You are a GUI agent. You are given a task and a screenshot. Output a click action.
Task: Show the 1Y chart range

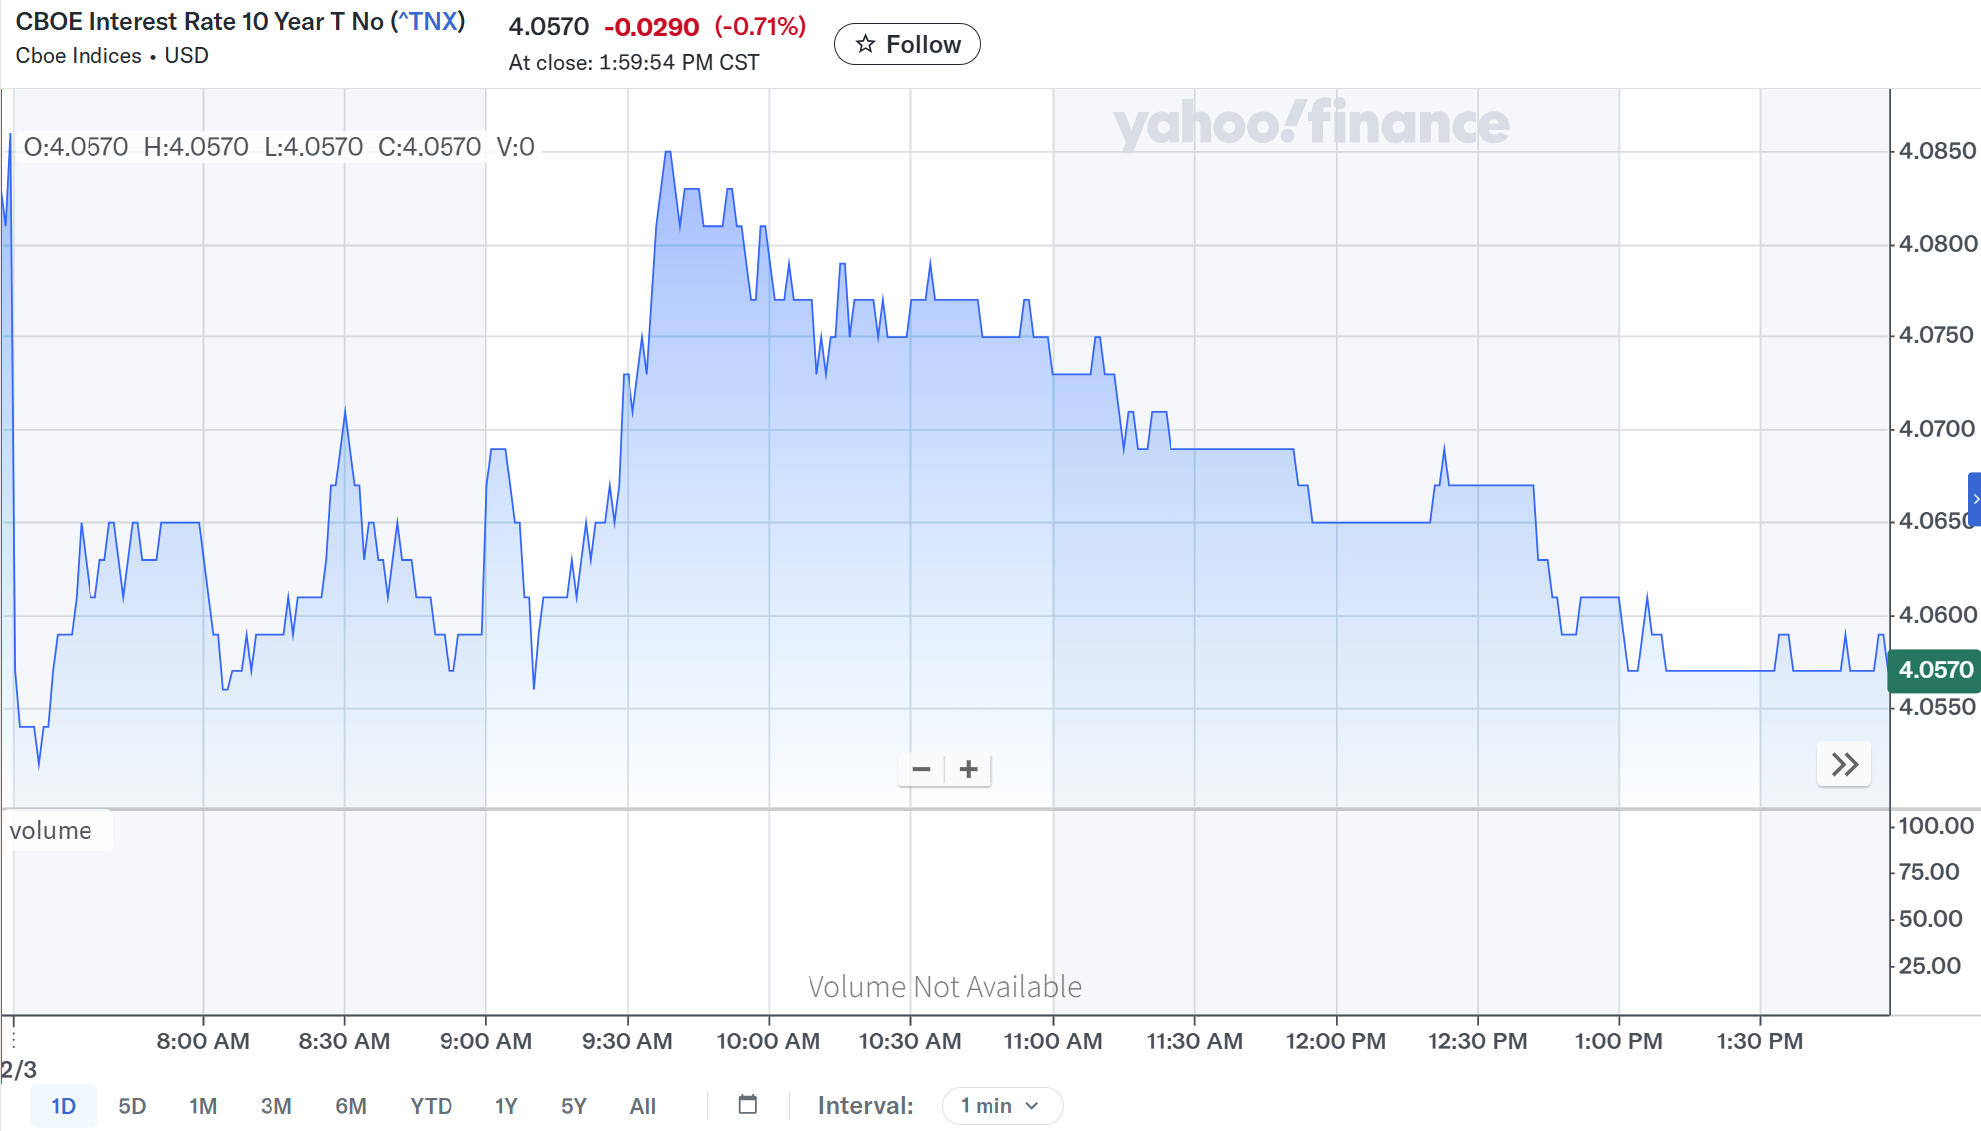click(x=506, y=1106)
